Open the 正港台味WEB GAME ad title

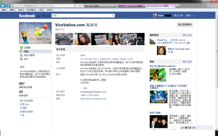(162, 66)
